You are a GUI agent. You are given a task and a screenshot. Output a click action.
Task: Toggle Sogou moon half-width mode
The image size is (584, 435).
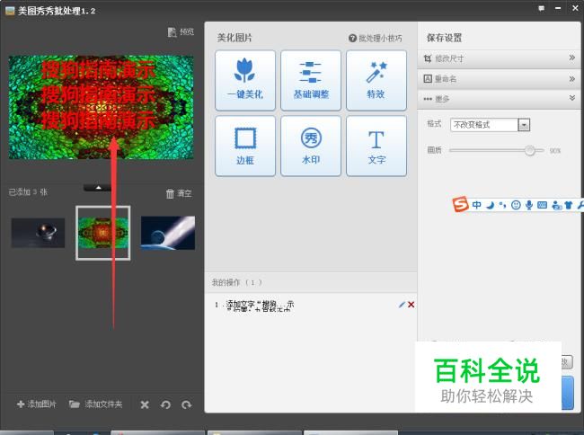[491, 205]
